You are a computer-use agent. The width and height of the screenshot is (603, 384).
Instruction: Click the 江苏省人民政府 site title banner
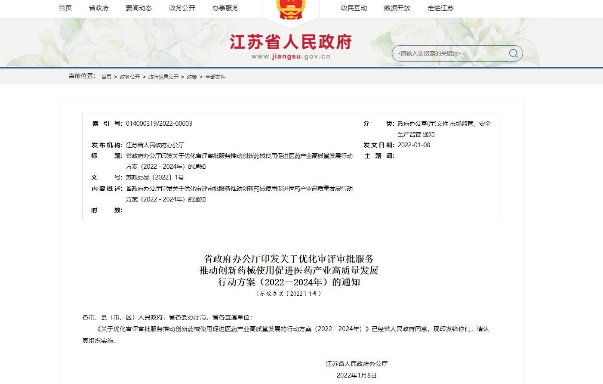[x=291, y=42]
